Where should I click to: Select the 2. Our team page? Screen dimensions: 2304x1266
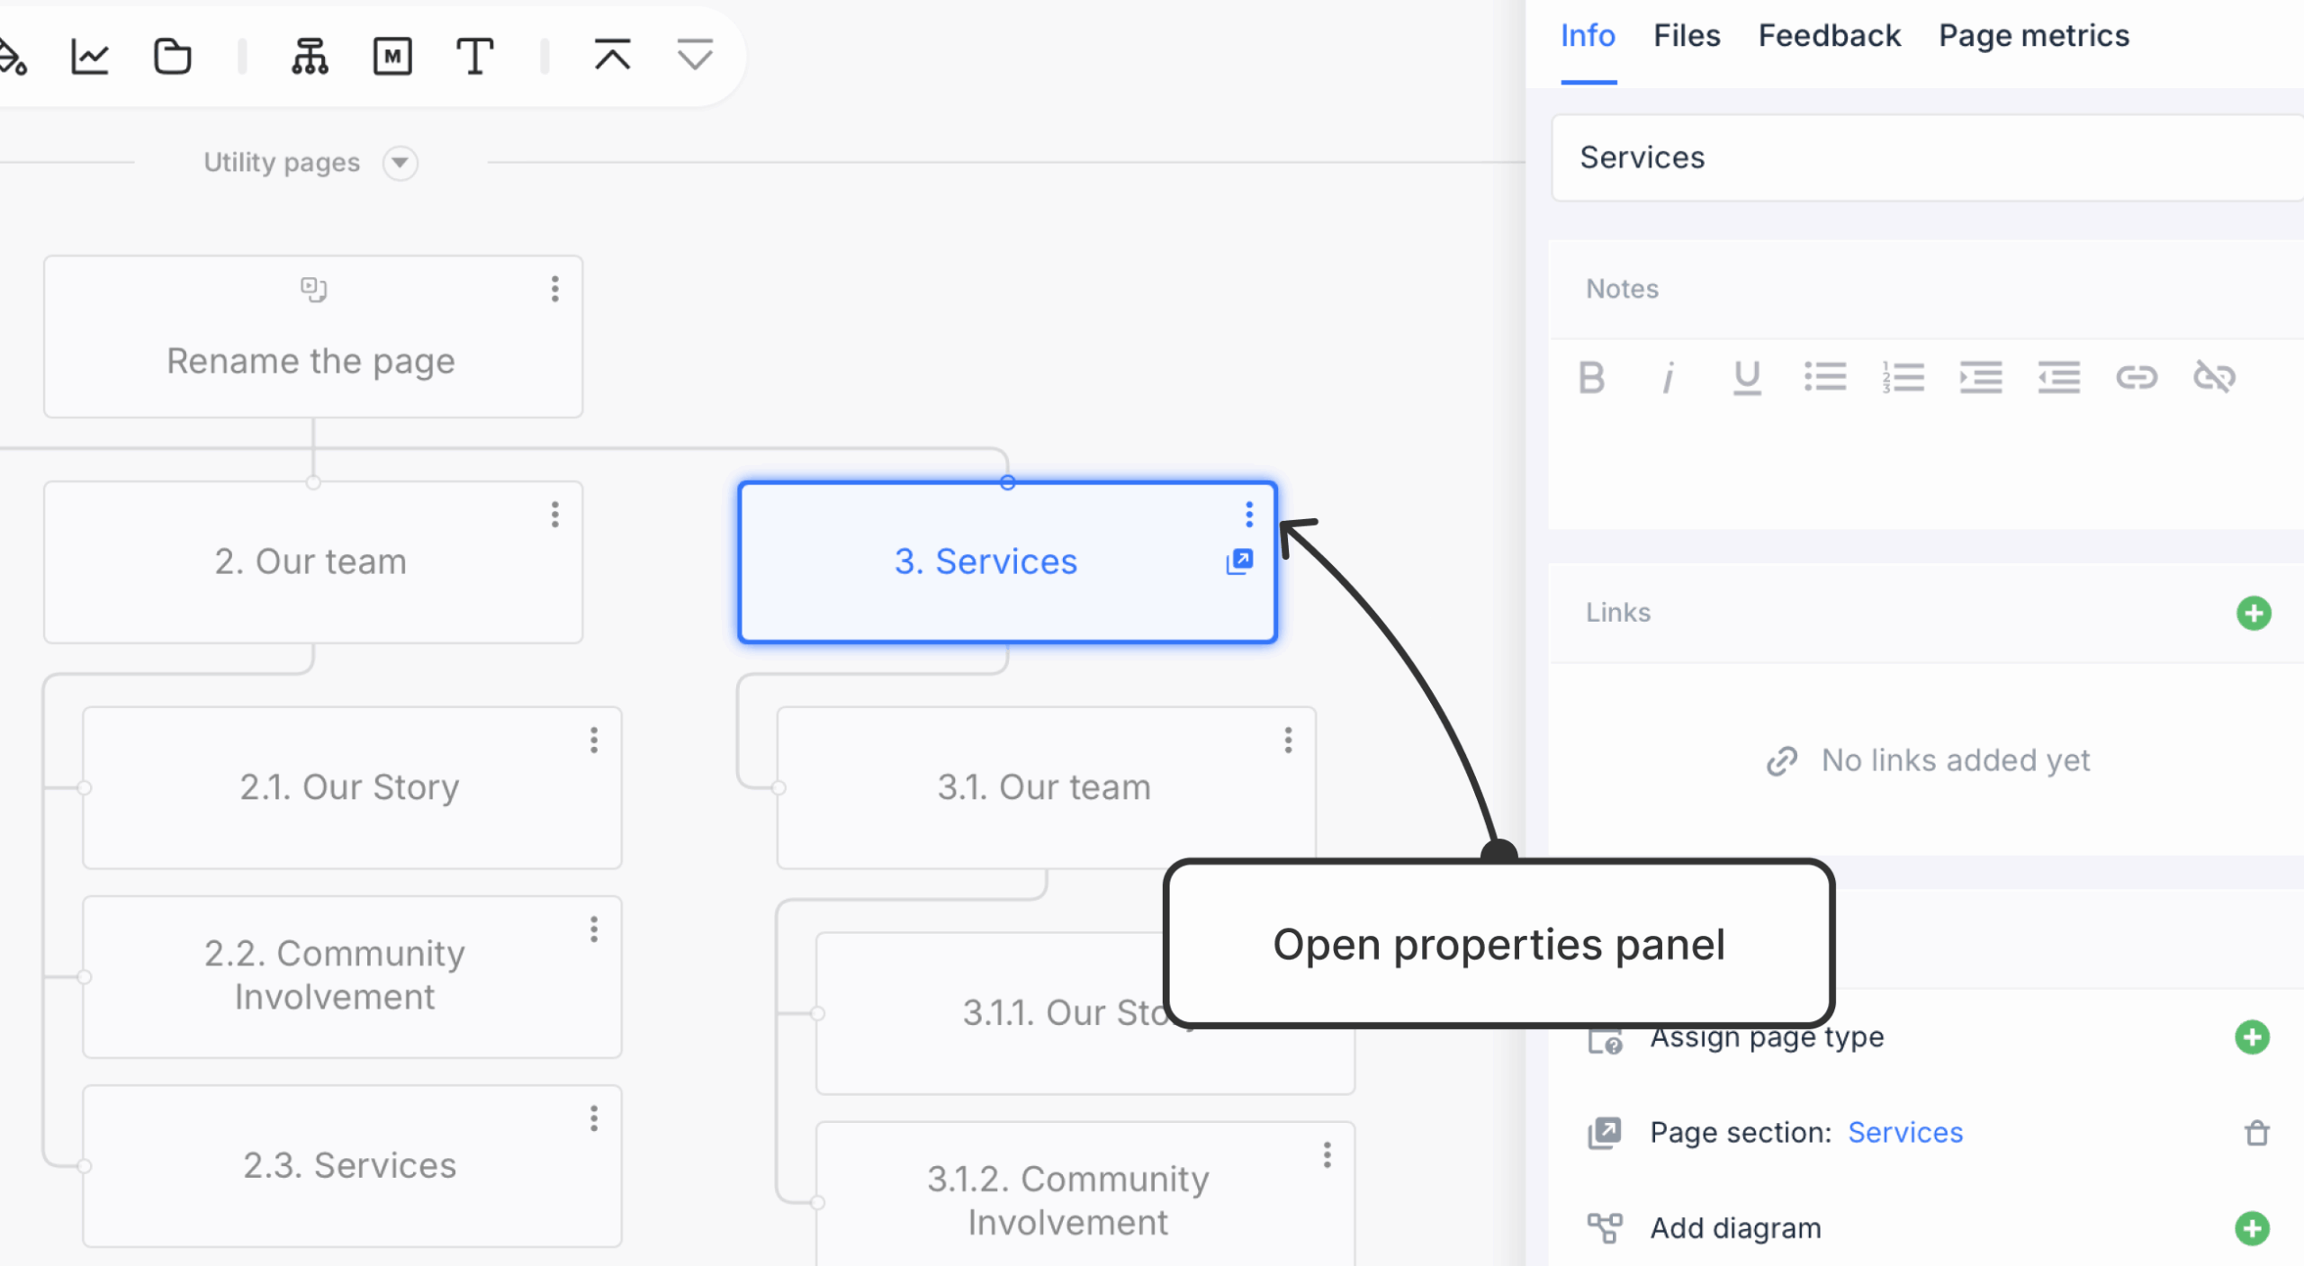click(313, 562)
